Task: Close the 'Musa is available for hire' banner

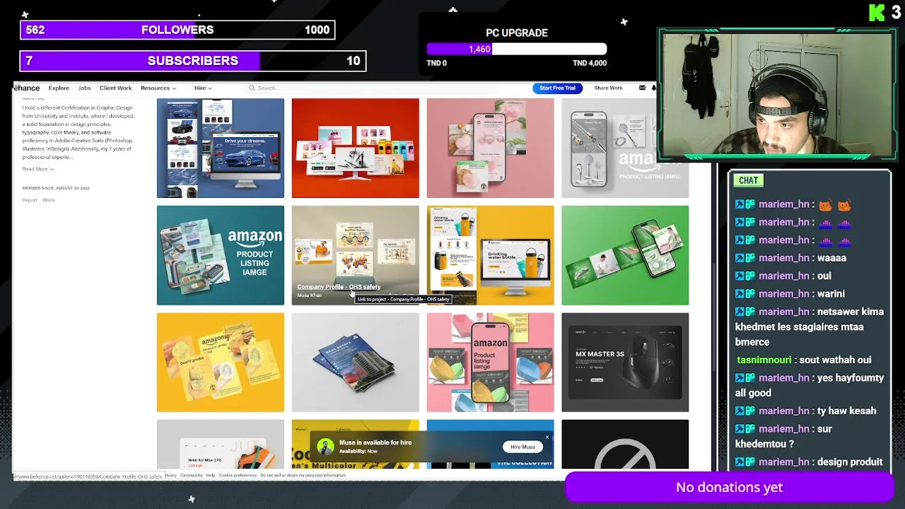Action: pyautogui.click(x=547, y=437)
